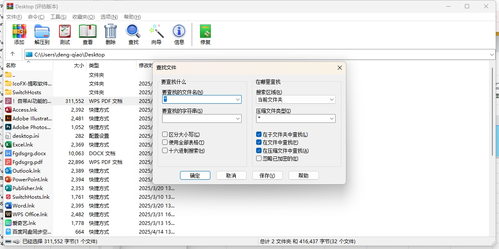Screen dimensions: 499x249
Task: Open the 收藏夹 favorites menu
Action: tap(83, 17)
